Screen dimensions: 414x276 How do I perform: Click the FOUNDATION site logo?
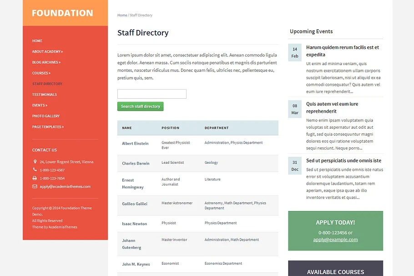62,13
